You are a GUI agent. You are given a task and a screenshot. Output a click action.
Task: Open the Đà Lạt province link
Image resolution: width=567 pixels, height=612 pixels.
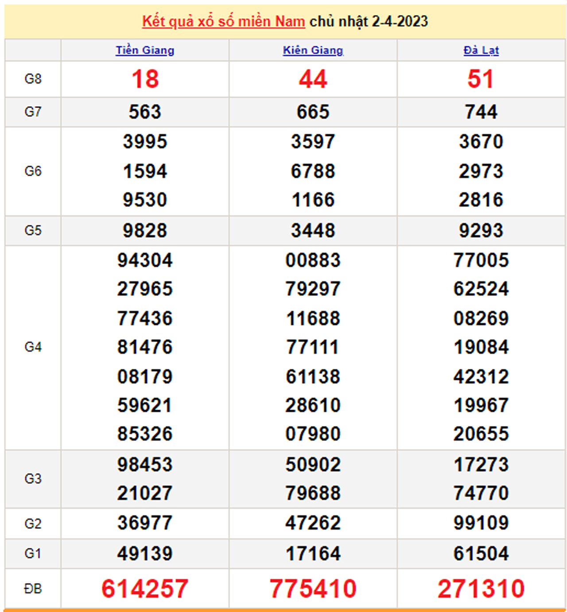[481, 50]
